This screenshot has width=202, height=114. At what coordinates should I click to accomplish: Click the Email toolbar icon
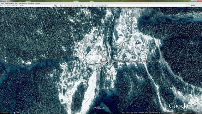tap(97, 6)
